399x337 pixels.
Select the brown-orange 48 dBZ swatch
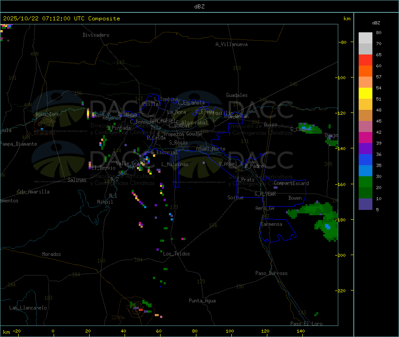click(365, 116)
